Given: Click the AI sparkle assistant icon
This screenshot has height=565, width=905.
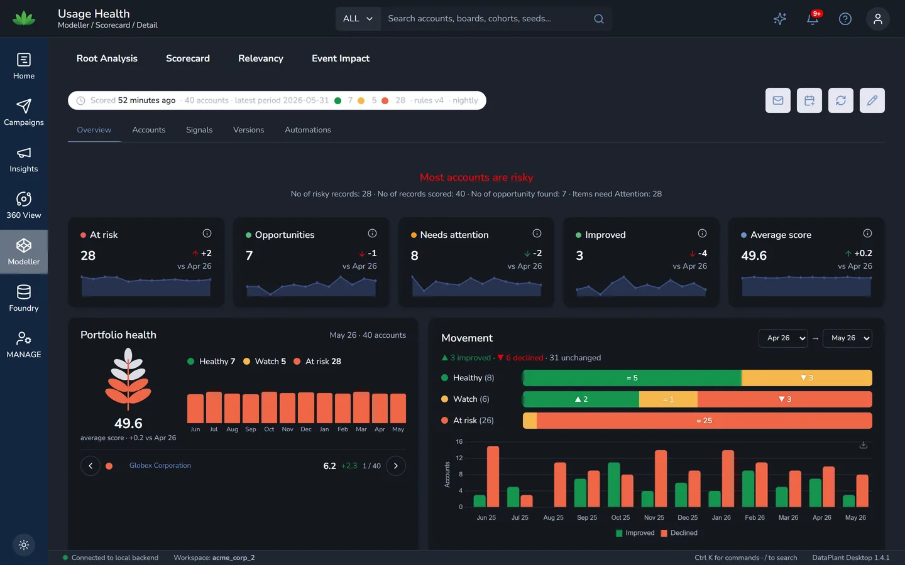Looking at the screenshot, I should (780, 19).
